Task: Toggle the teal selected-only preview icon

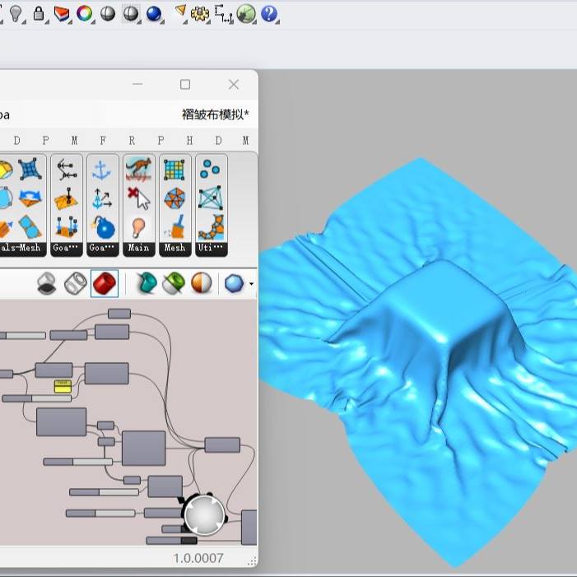Action: pos(147,283)
